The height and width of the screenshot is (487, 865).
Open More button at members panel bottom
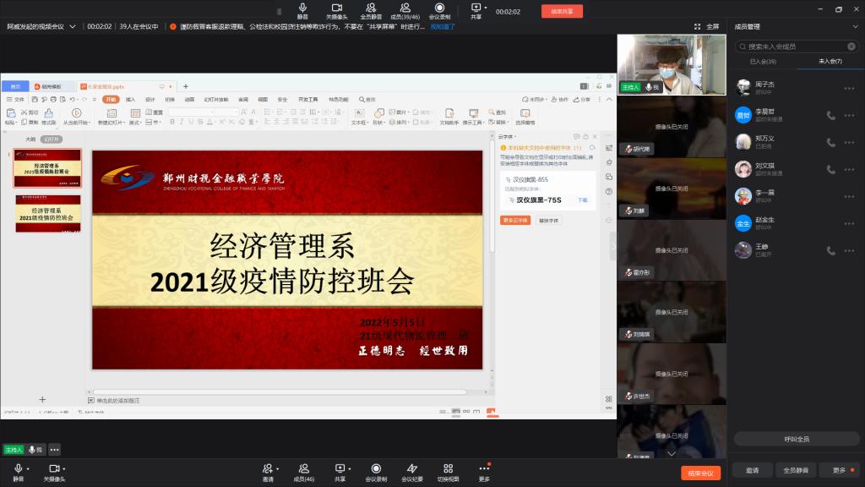click(840, 470)
